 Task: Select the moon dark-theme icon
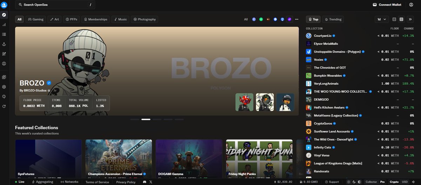[x=354, y=182]
